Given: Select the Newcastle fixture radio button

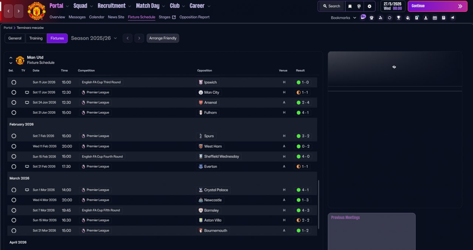Looking at the screenshot, I should [x=14, y=200].
